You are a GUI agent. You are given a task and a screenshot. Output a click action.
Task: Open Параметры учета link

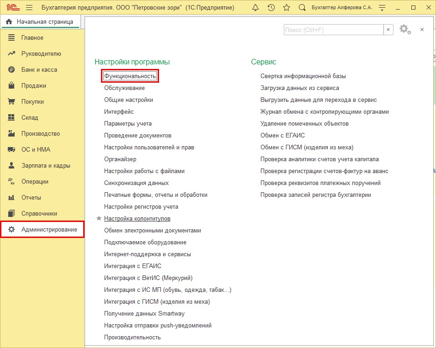tap(128, 123)
